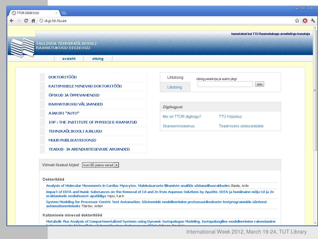Close the TTÜR DIGIKOGU tab
This screenshot has width=318, height=239.
[x=57, y=13]
